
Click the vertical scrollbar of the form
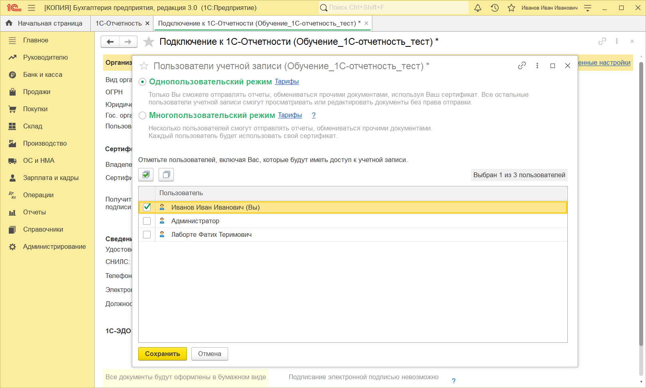point(641,204)
